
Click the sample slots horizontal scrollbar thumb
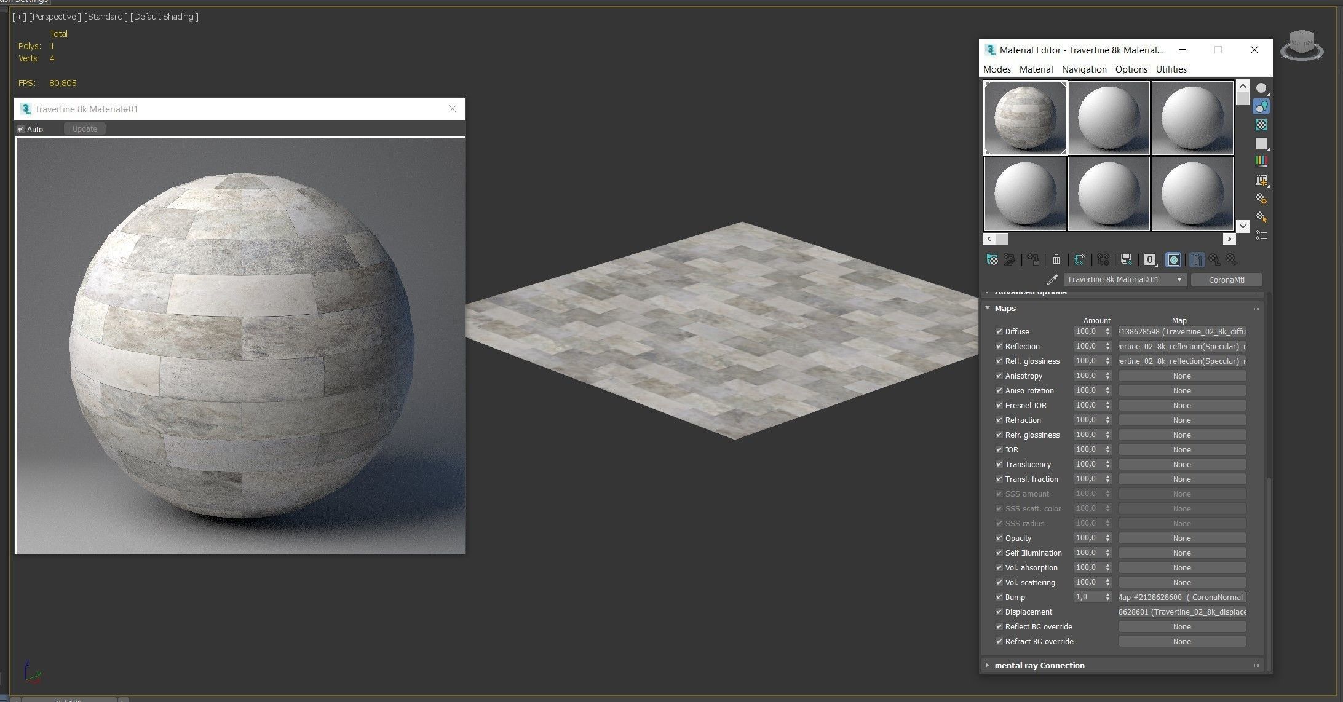click(1002, 239)
